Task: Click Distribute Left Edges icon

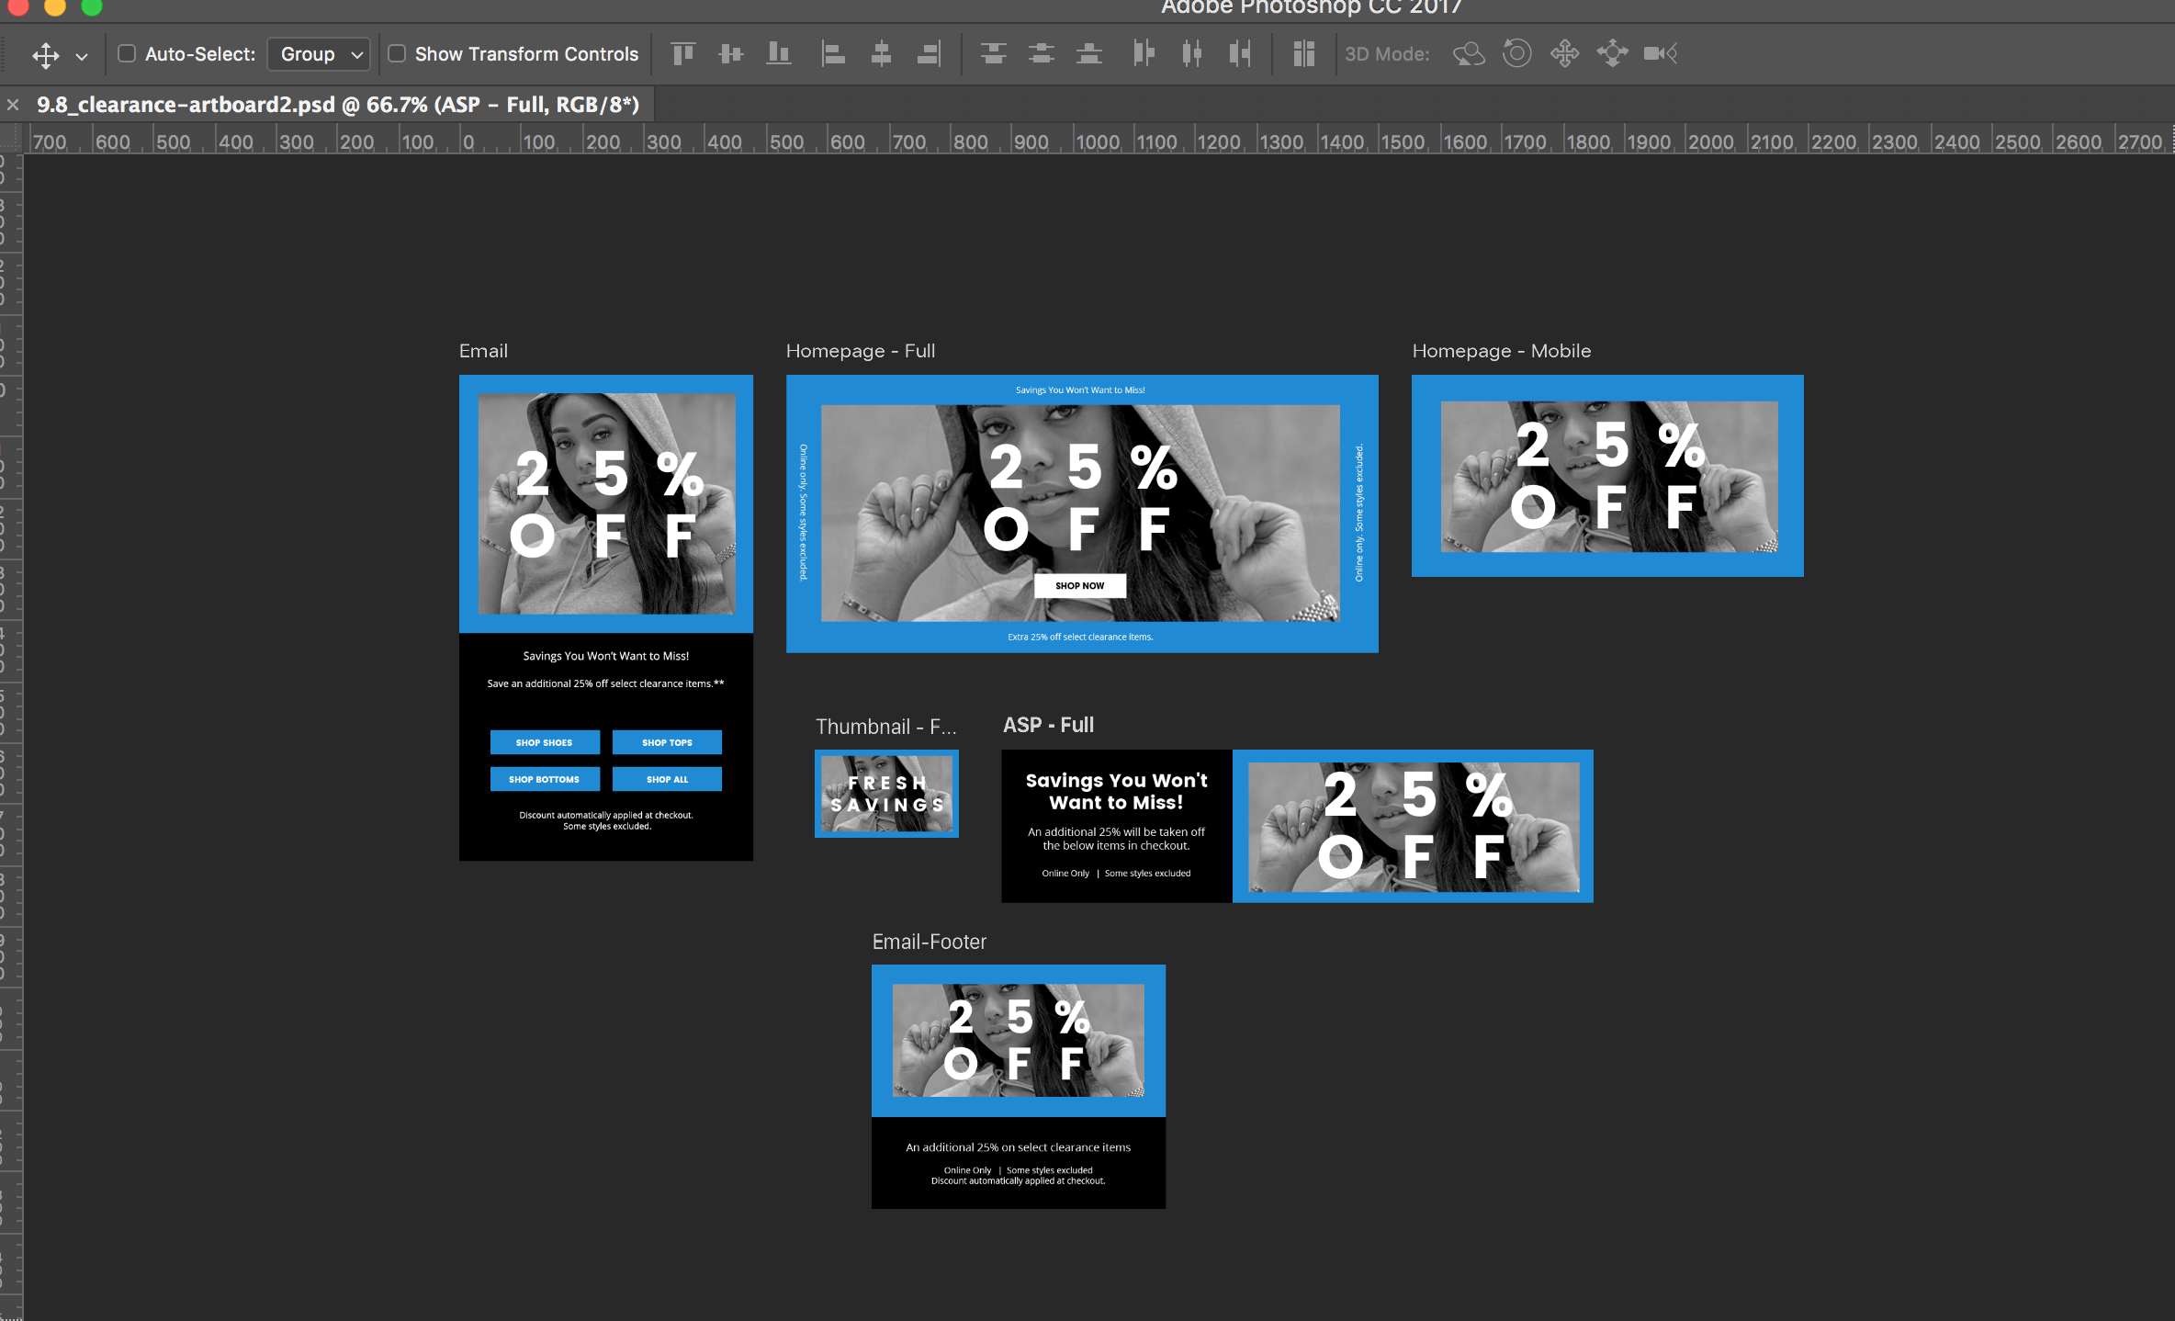Action: [1144, 54]
